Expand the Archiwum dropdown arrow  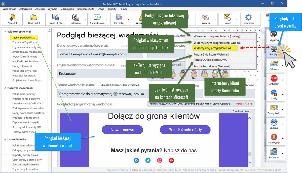[283, 153]
